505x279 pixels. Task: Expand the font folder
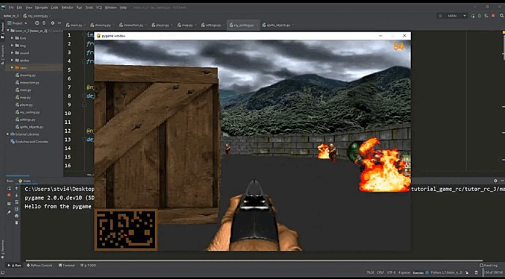12,38
